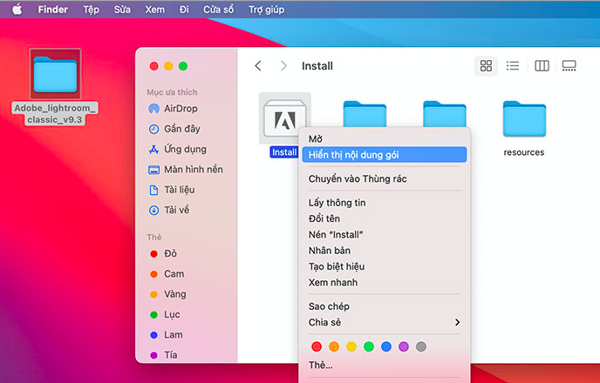Switch to gallery view
This screenshot has width=600, height=383.
(569, 66)
